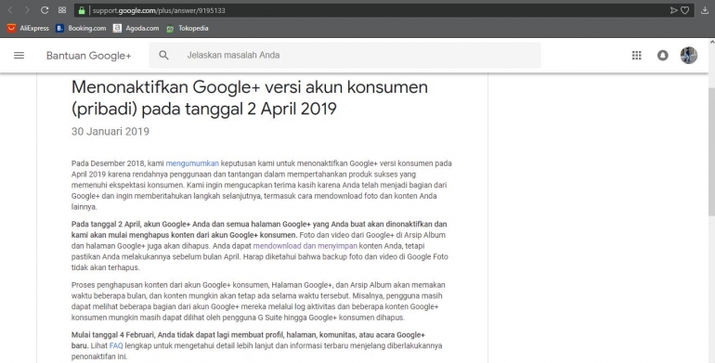
Task: Open the FAQ link
Action: point(116,345)
